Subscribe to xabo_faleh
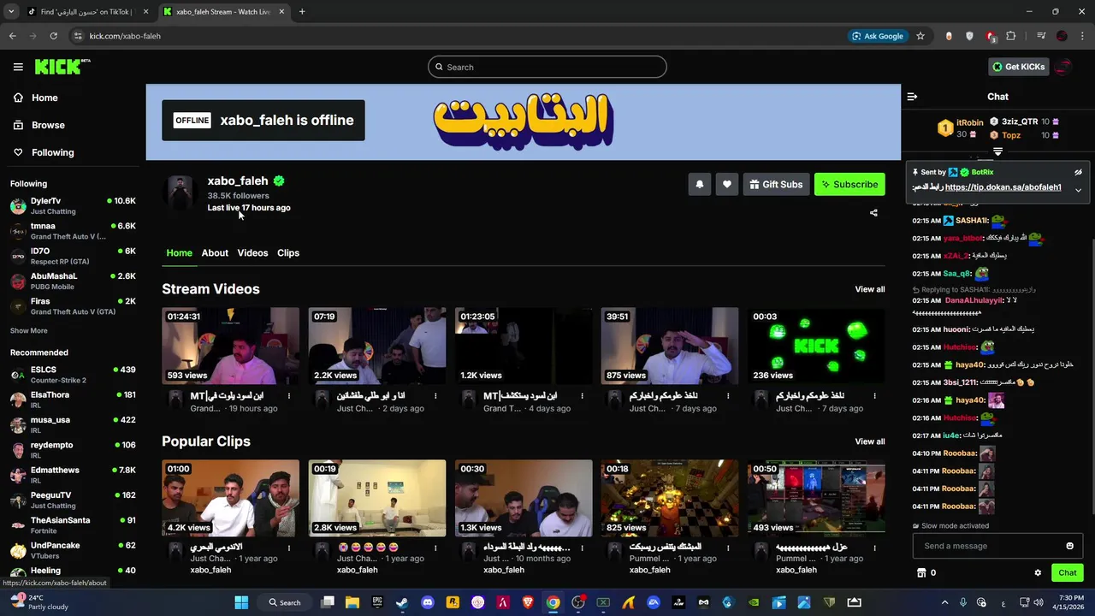The image size is (1095, 616). coord(849,184)
